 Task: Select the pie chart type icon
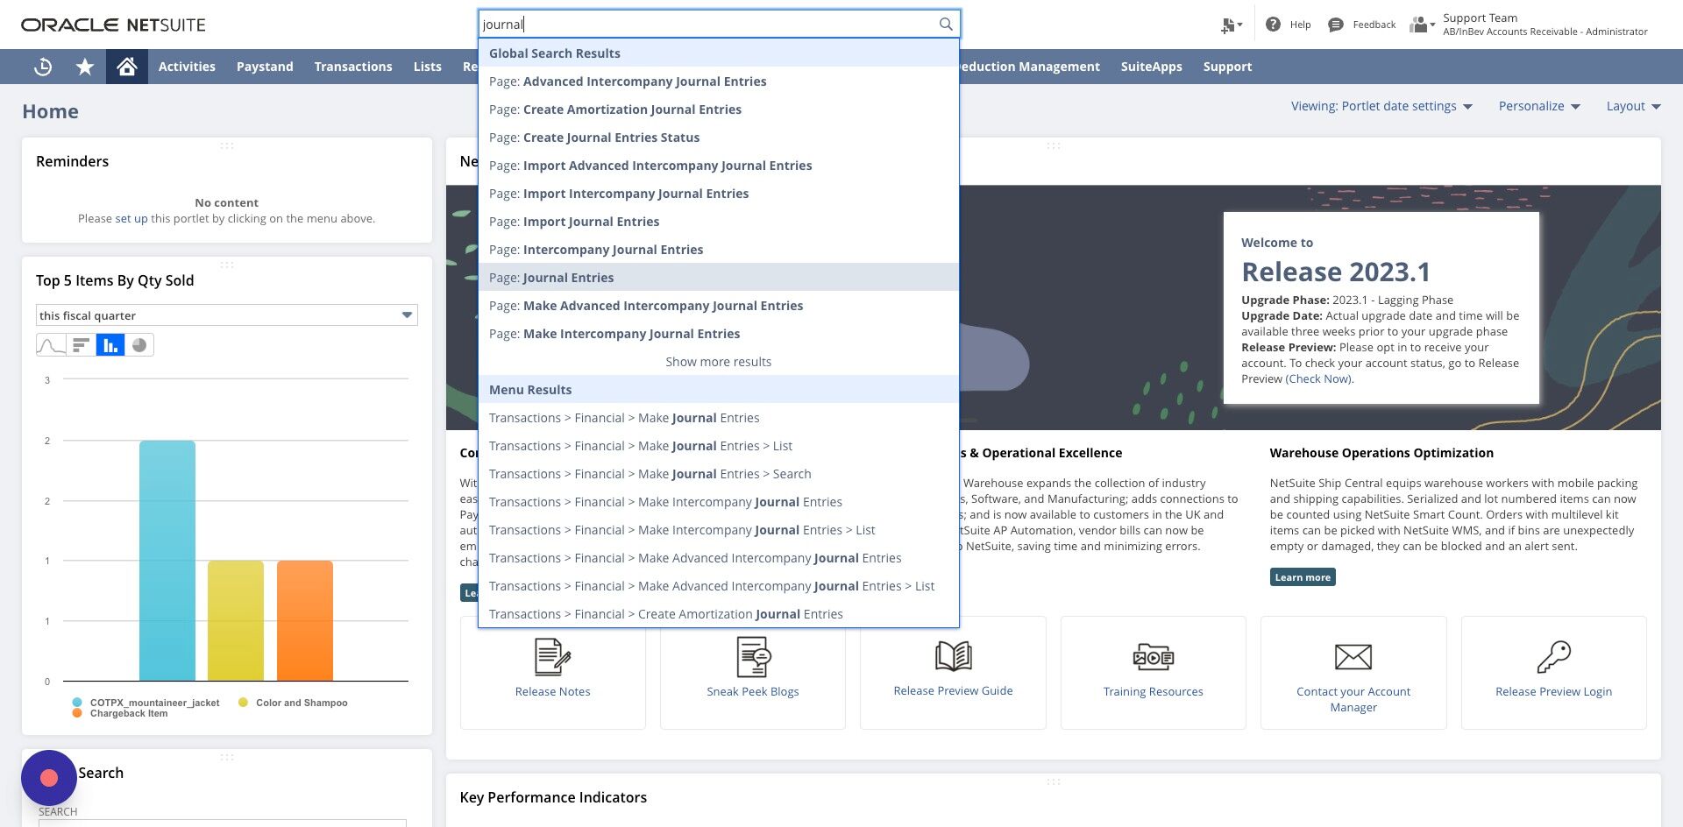139,345
